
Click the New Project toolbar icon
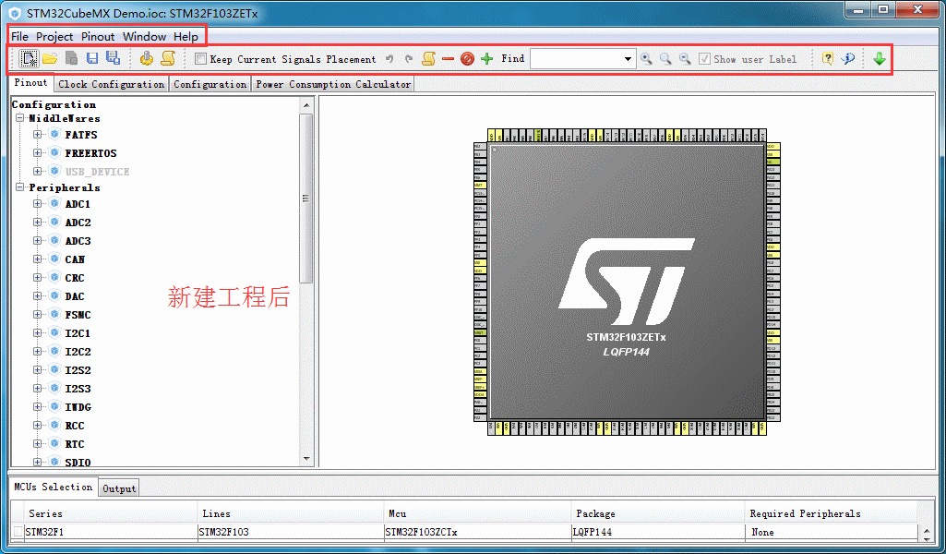[29, 58]
